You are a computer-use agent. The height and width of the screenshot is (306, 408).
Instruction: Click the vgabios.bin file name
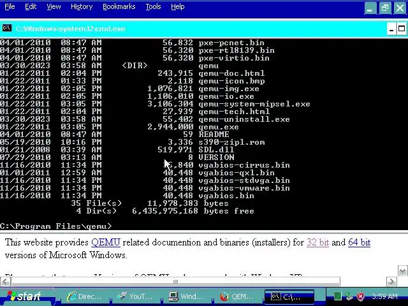[x=226, y=196]
